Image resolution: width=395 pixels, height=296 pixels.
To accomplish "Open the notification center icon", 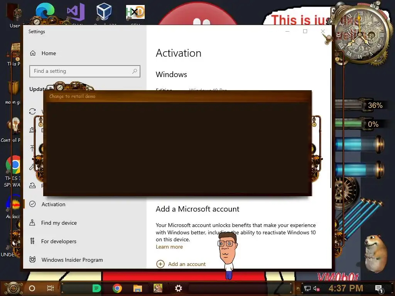I will (x=379, y=289).
